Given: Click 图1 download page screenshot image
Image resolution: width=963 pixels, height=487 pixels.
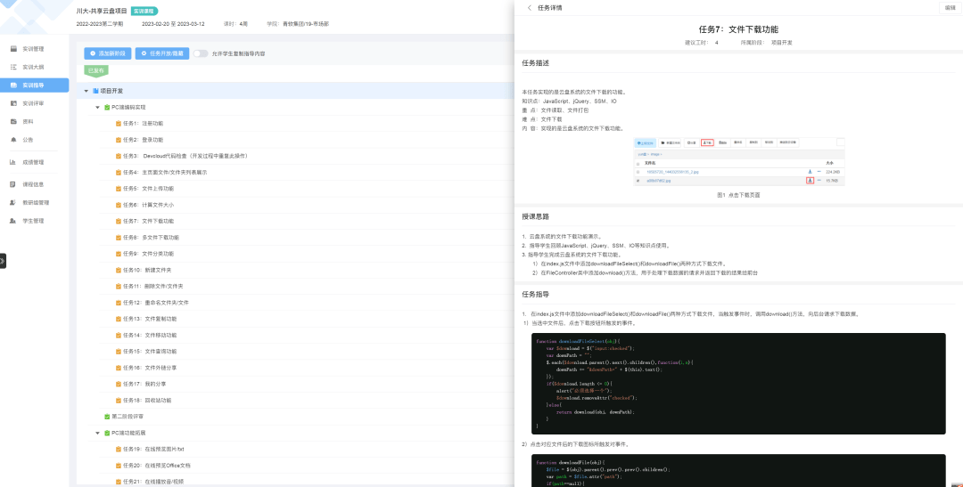Looking at the screenshot, I should (x=739, y=162).
